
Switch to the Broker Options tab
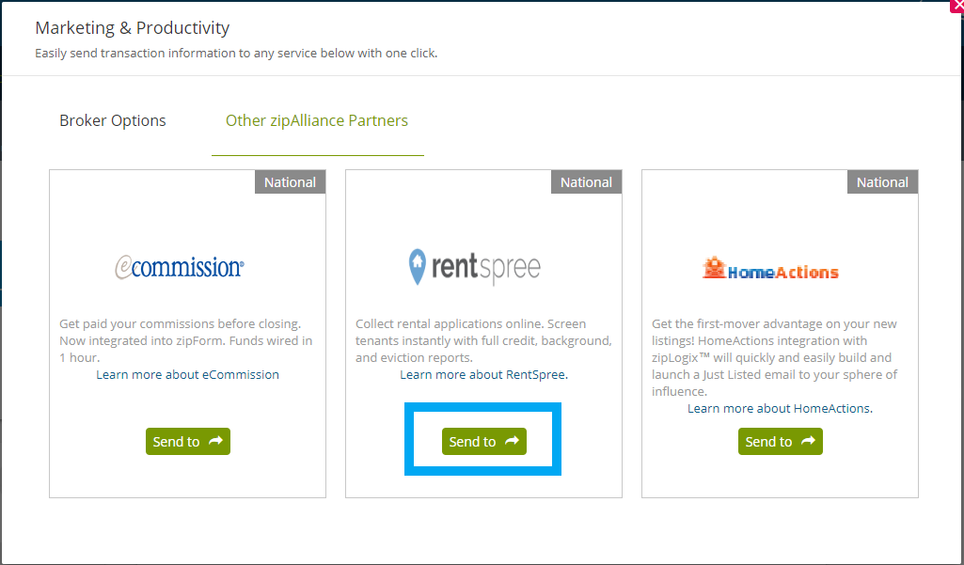tap(113, 120)
